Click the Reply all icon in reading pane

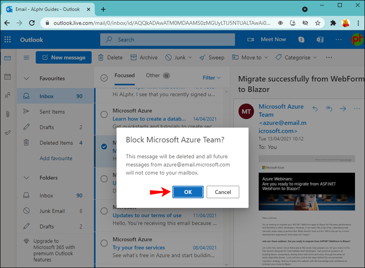pos(329,109)
